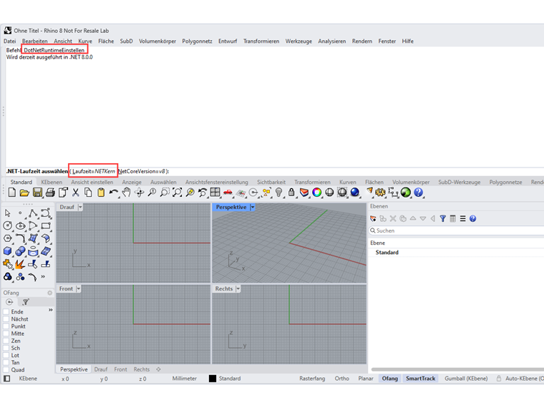Viewport: 544px width, 408px height.
Task: Open the Datei menu
Action: 10,41
